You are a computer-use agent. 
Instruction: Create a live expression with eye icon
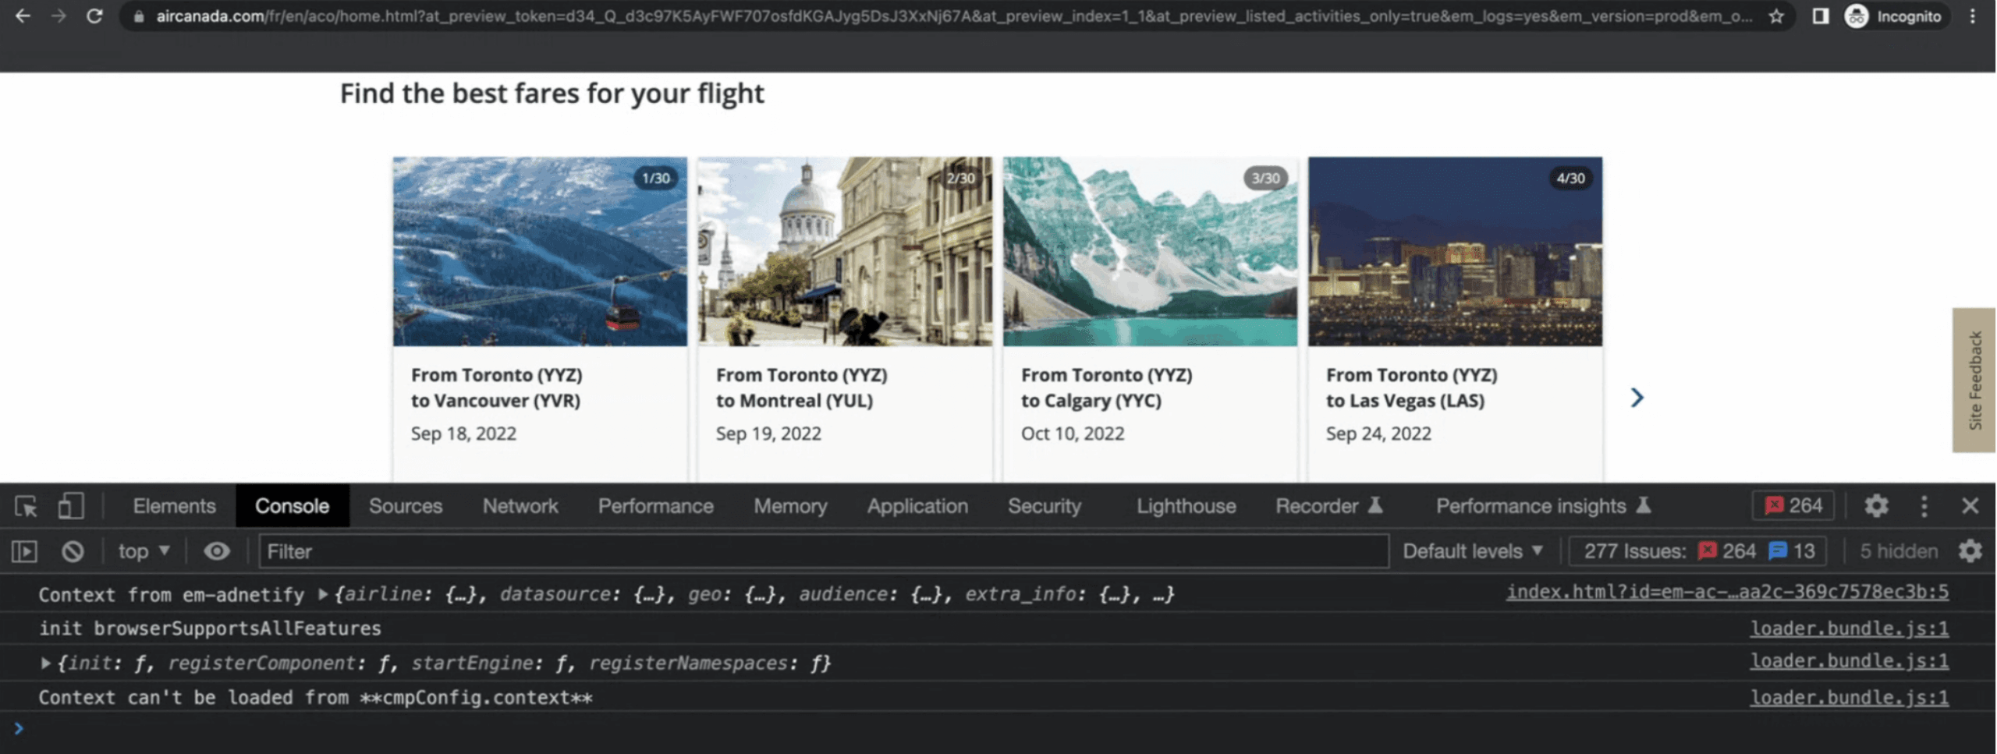click(217, 551)
